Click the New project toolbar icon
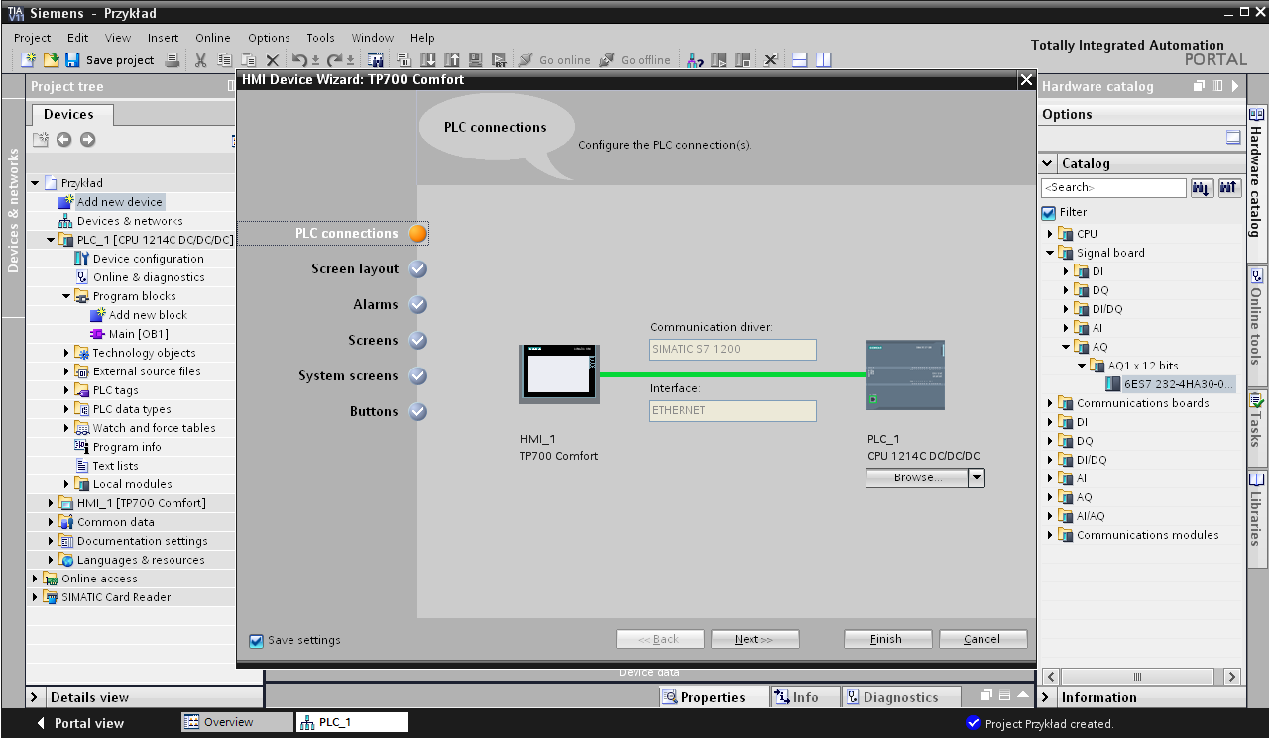 pos(29,60)
